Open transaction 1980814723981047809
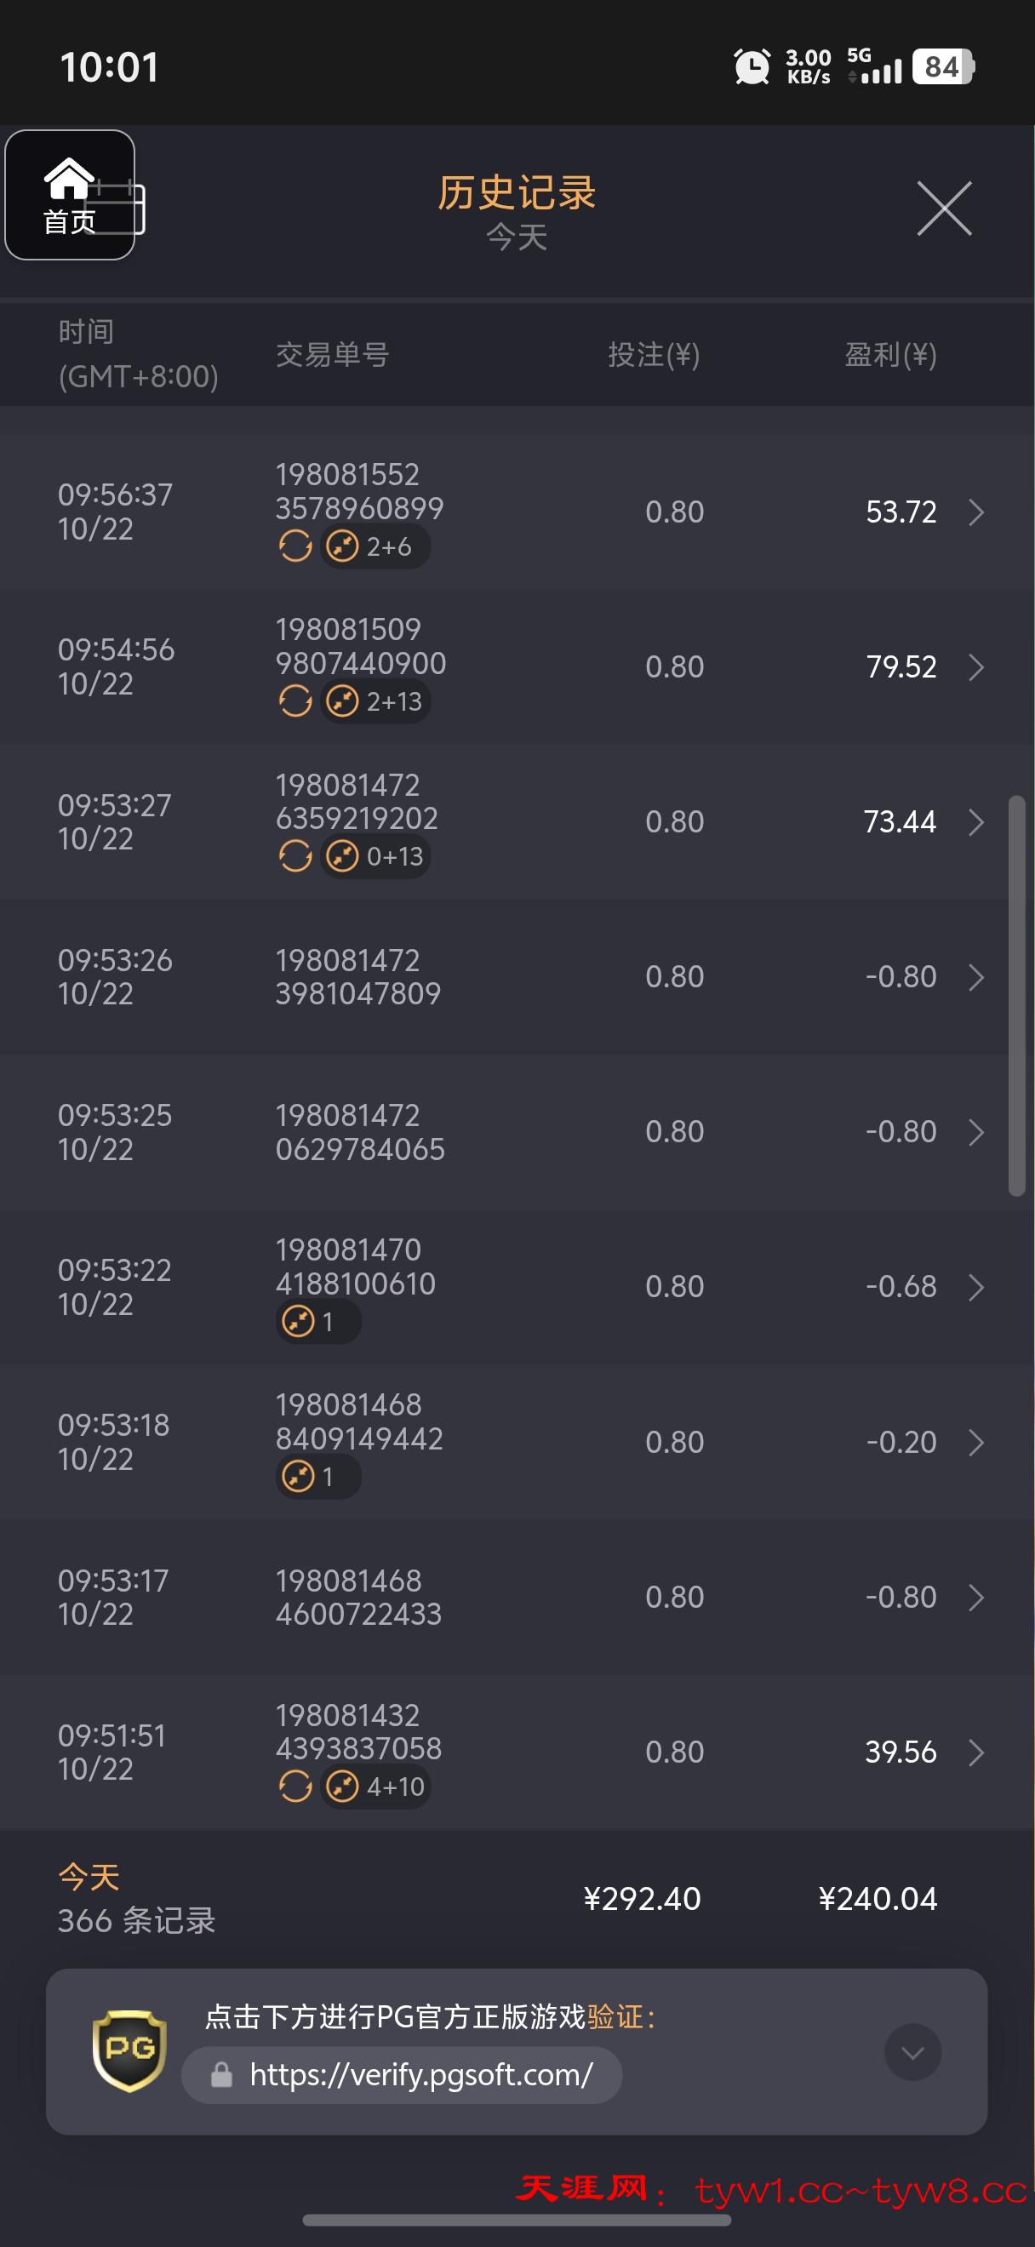Image resolution: width=1035 pixels, height=2247 pixels. pyautogui.click(x=357, y=977)
